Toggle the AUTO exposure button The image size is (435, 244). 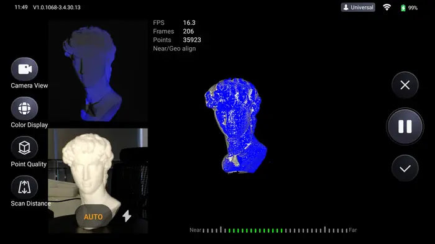click(93, 217)
